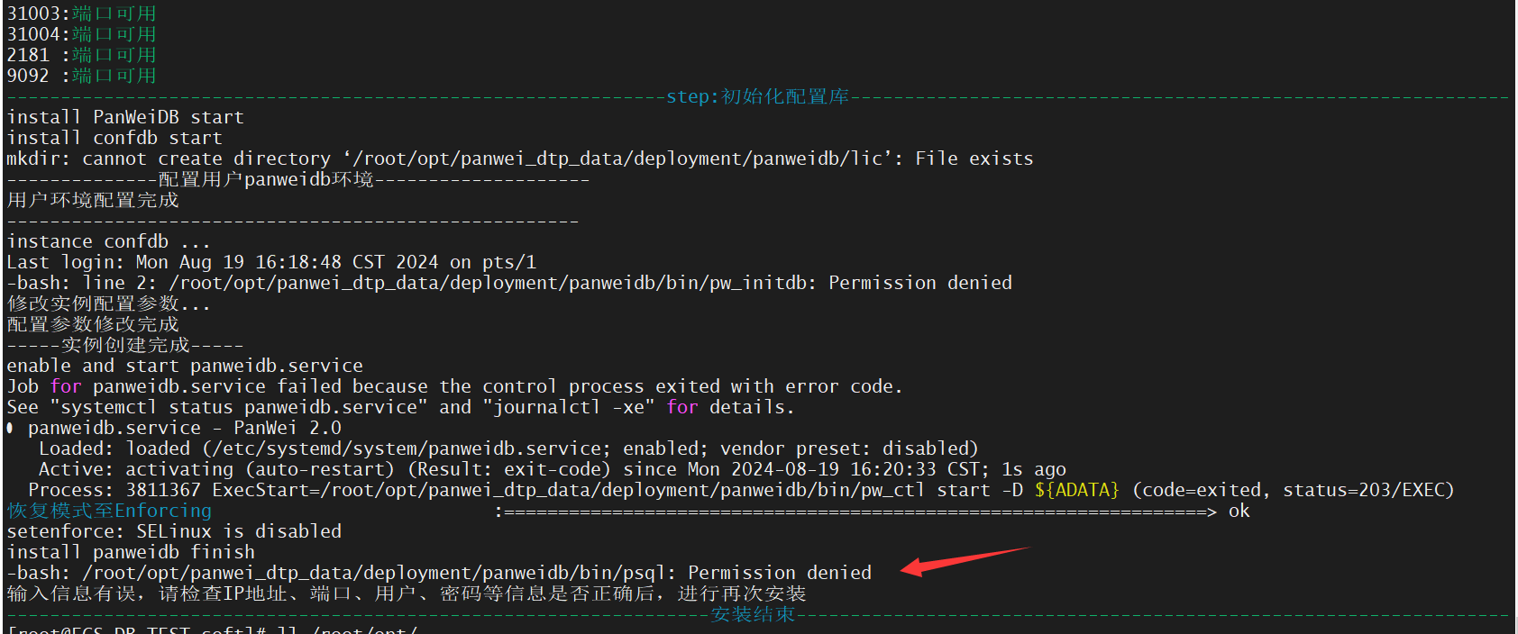Viewport: 1518px width, 634px height.
Task: Click the psql 'Permission denied' error line
Action: pos(439,573)
